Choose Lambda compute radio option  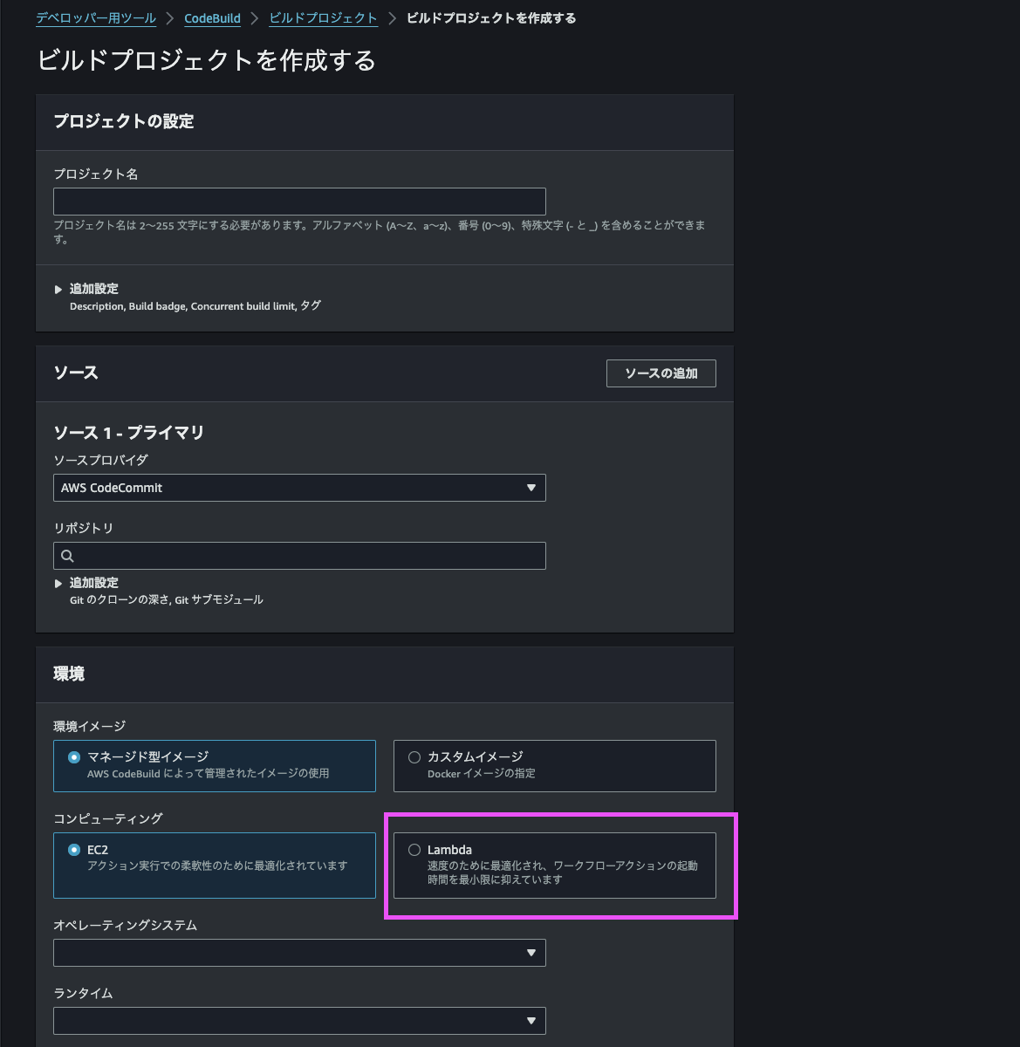[414, 850]
